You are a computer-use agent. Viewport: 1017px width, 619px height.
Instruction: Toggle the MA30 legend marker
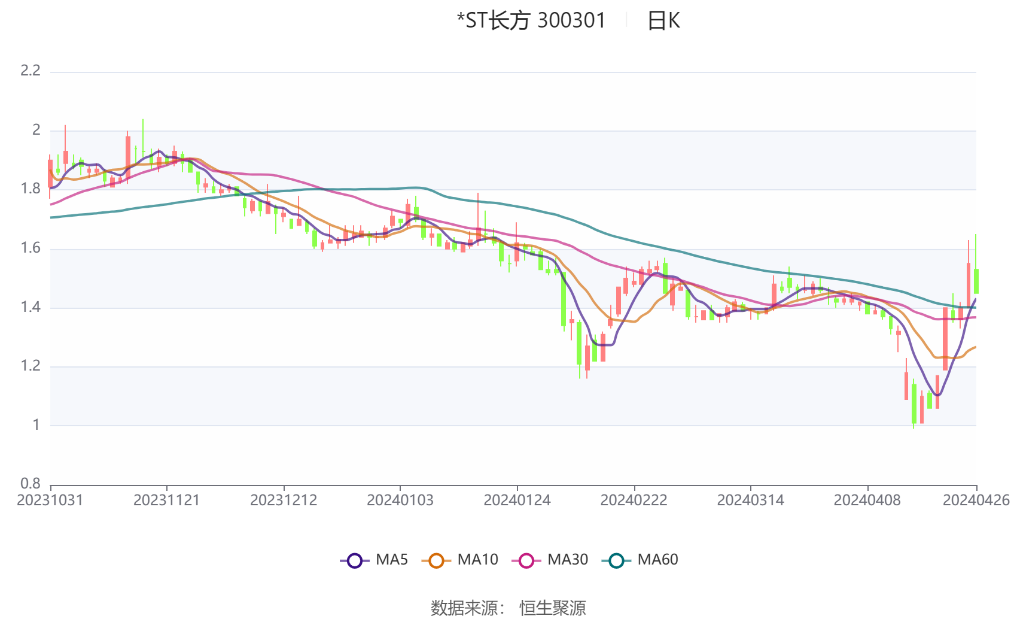(x=526, y=560)
